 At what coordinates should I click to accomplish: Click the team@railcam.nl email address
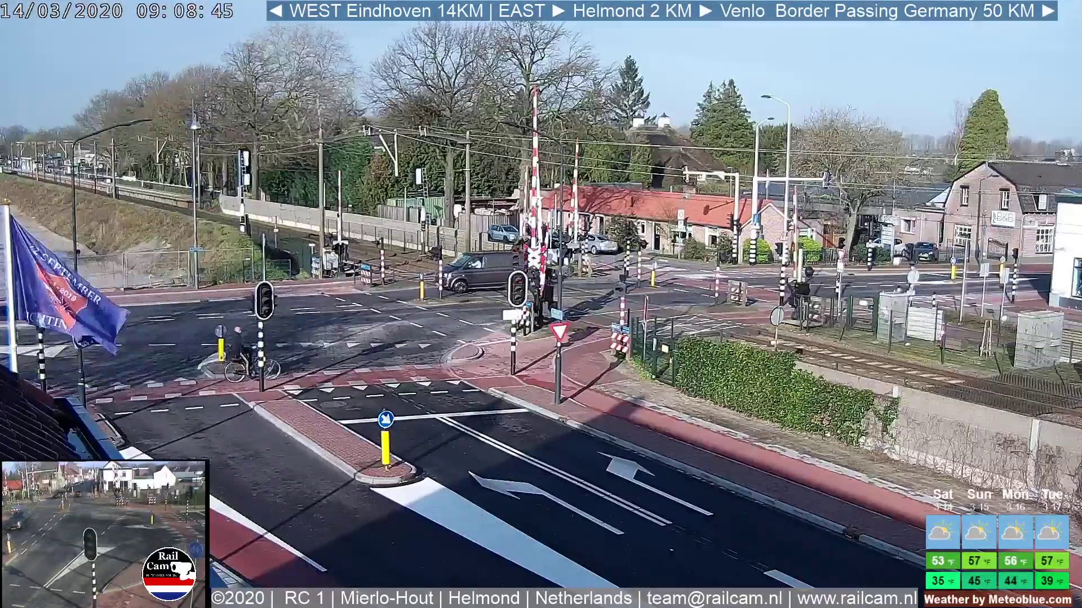(714, 598)
